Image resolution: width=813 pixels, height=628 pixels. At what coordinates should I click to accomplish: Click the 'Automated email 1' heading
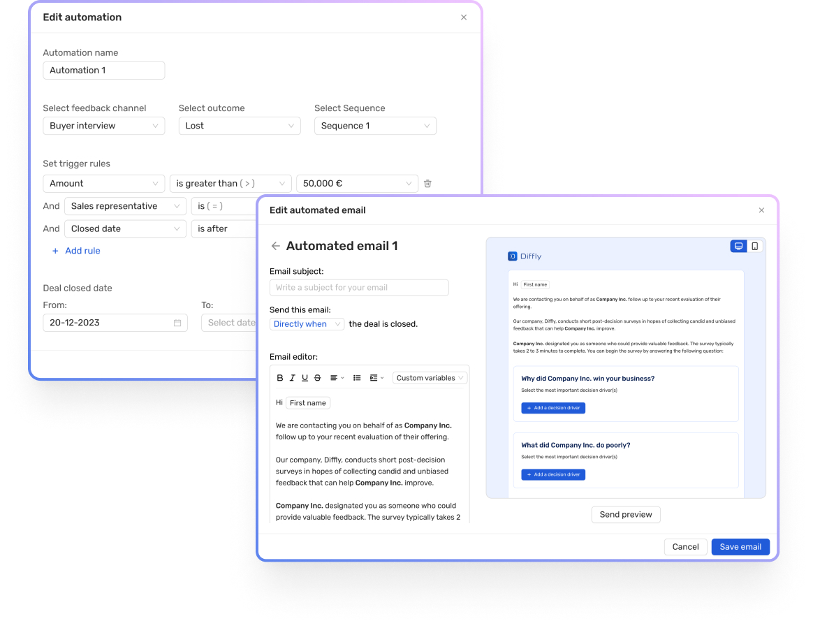click(x=342, y=246)
